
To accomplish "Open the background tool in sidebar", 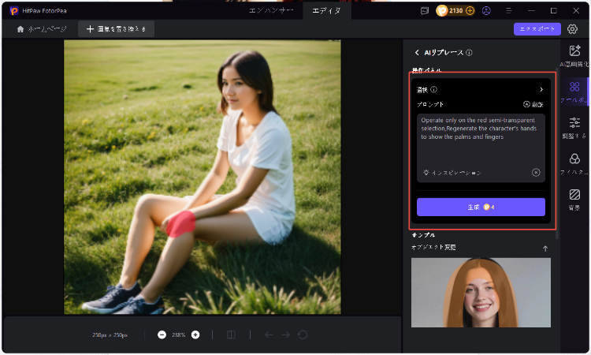I will point(574,198).
